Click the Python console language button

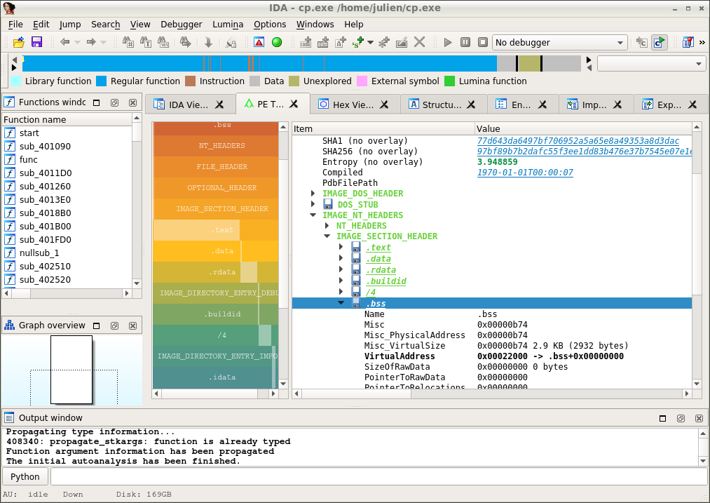pos(25,477)
